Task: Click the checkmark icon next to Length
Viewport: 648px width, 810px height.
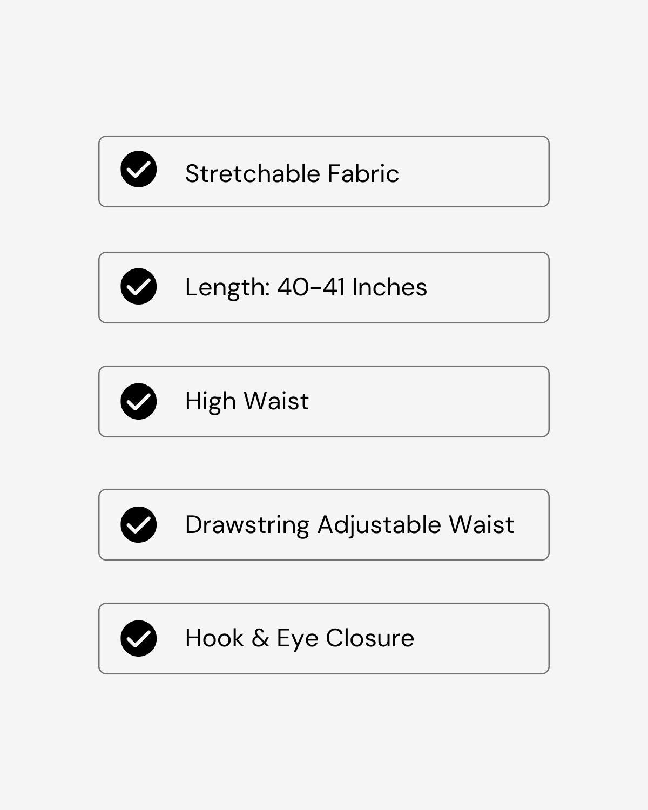Action: (x=139, y=286)
